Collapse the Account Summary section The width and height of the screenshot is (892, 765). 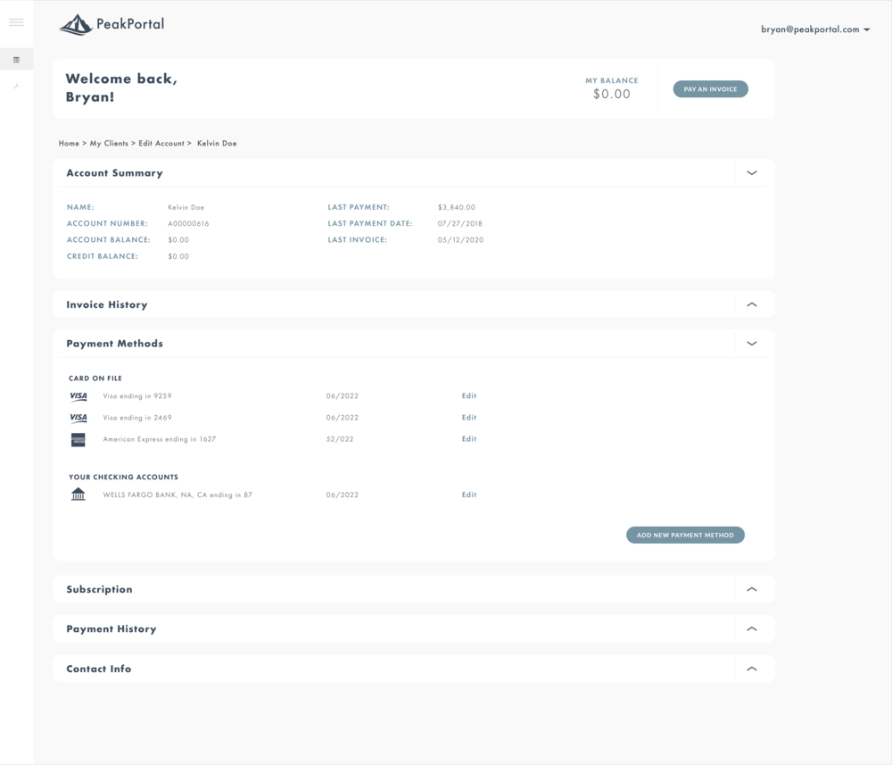click(751, 173)
